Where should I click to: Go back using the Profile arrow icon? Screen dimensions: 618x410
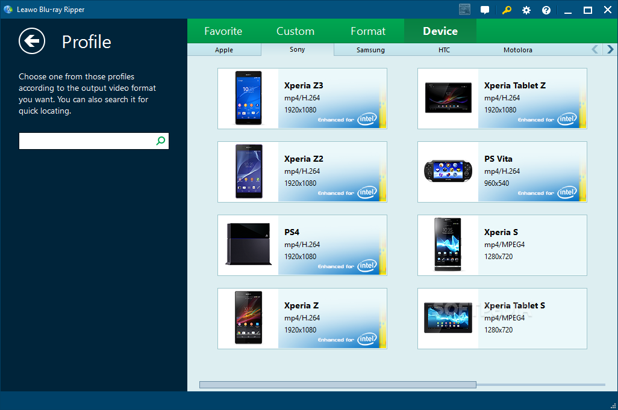pyautogui.click(x=32, y=41)
